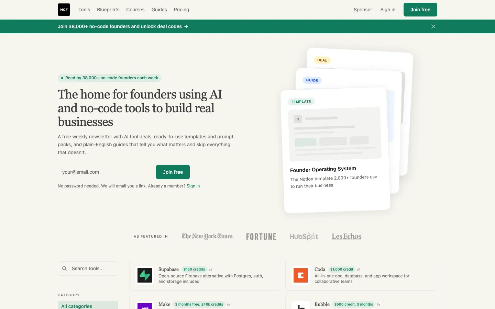The image size is (495, 309).
Task: Click Sign in in the header
Action: [388, 10]
